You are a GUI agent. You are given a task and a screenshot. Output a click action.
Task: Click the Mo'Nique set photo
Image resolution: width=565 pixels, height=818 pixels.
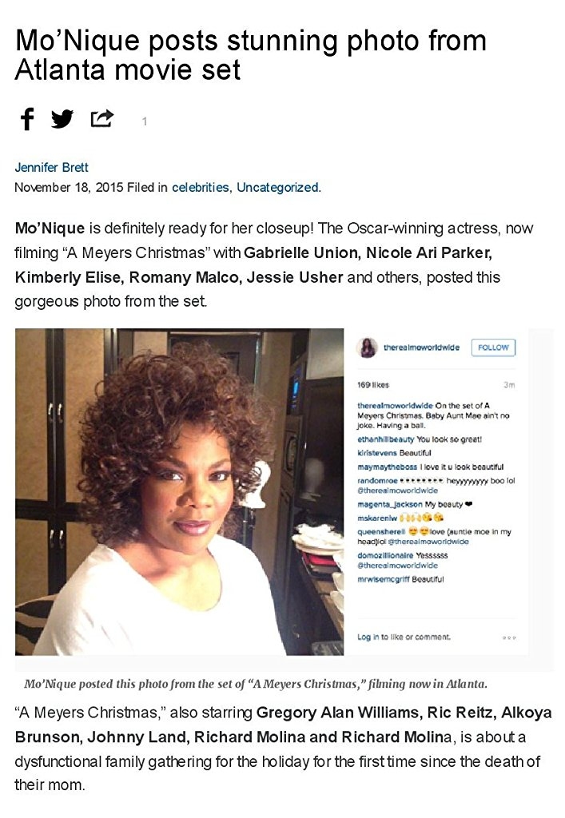pyautogui.click(x=179, y=491)
